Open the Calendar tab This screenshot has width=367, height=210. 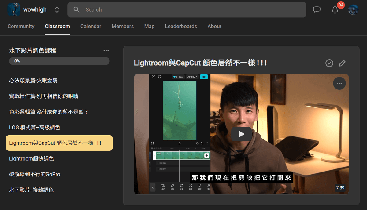tap(91, 26)
